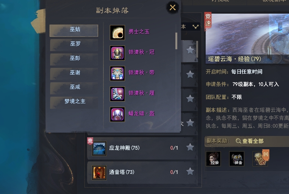The width and height of the screenshot is (289, 194).
Task: Click 查看全部 to view all rewards
Action: point(250,141)
